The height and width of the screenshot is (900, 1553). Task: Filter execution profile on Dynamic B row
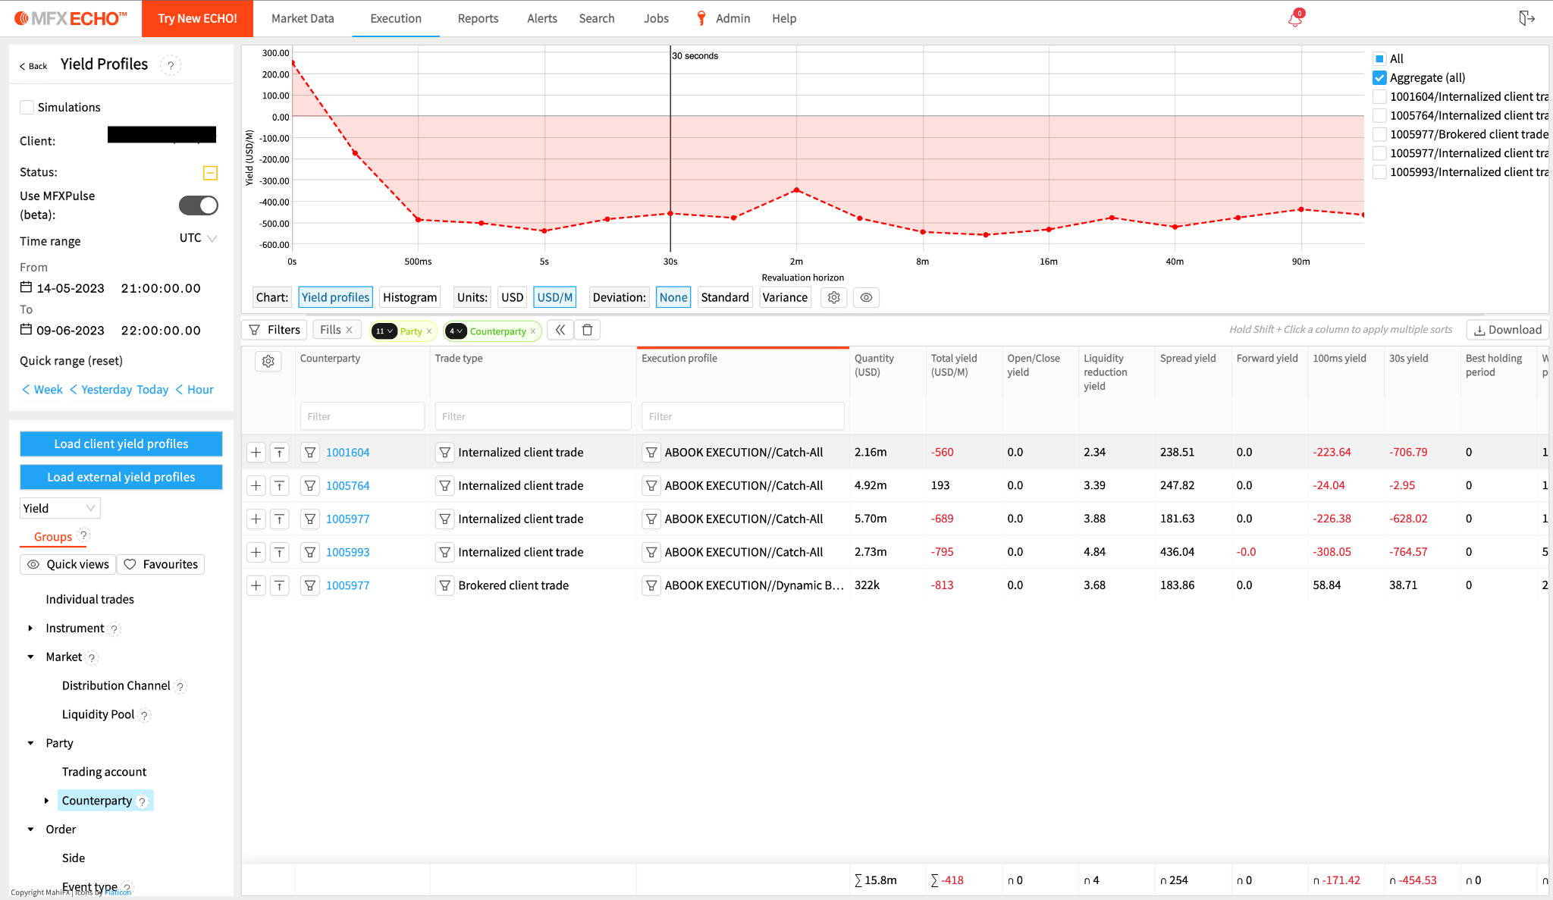click(x=651, y=586)
